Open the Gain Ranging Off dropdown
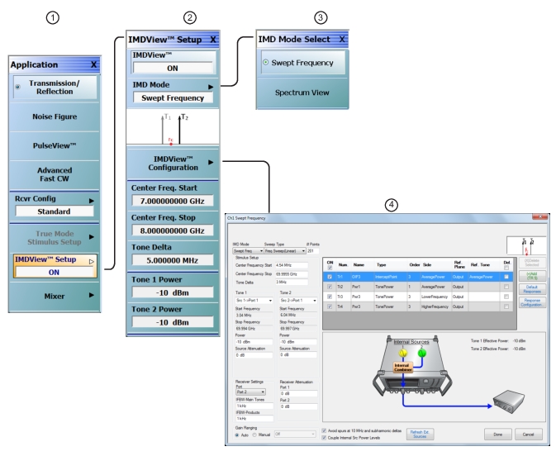Screen dimensions: 556x456 click(295, 434)
